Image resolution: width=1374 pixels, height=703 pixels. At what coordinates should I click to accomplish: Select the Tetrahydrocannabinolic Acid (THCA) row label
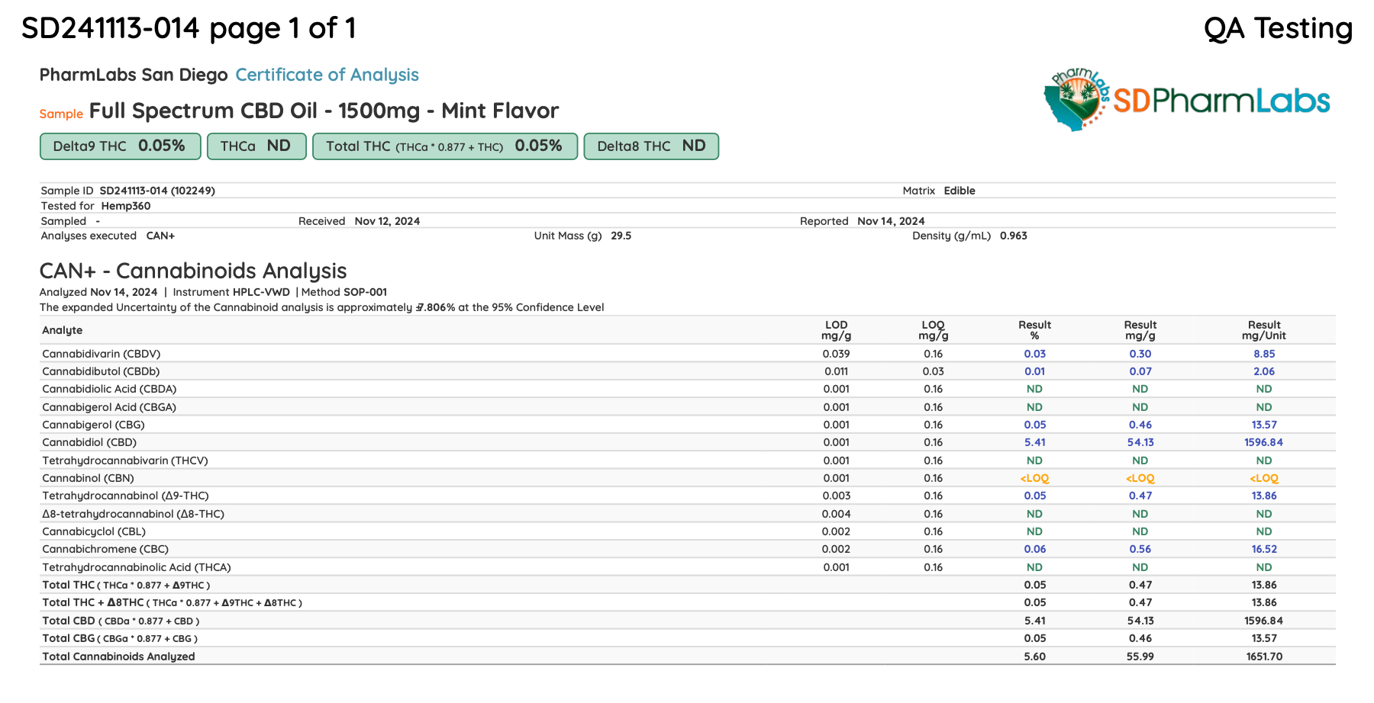(137, 567)
